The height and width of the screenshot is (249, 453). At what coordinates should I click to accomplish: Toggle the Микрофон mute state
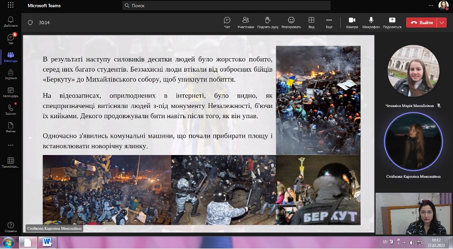tap(371, 22)
